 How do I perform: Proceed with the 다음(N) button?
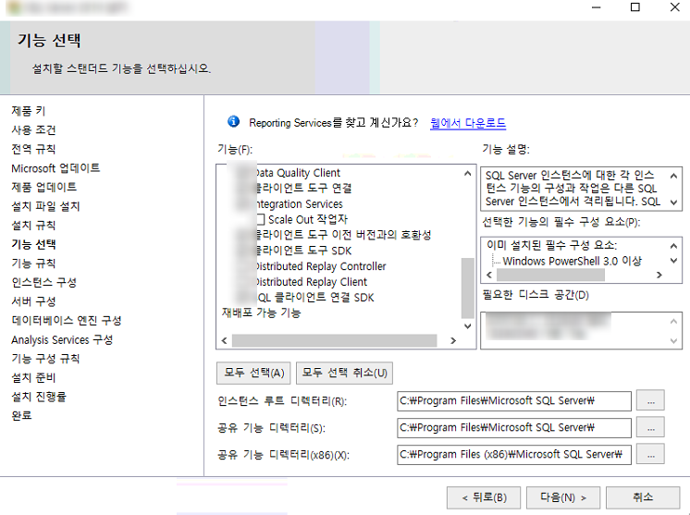click(x=563, y=497)
